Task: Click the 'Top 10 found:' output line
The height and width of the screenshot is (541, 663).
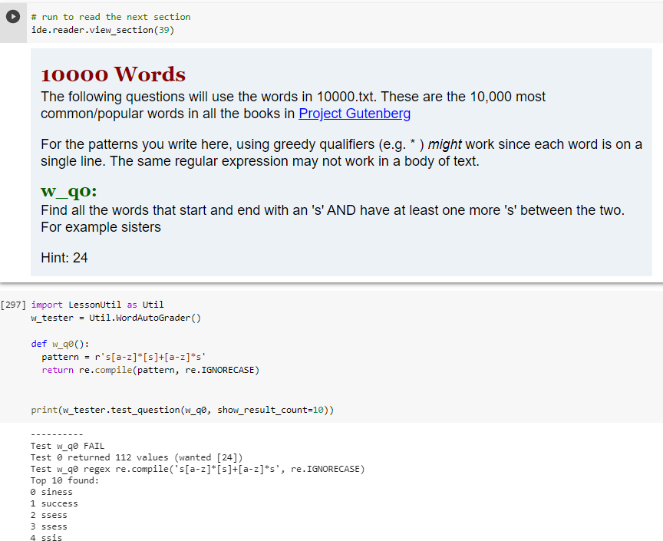Action: (64, 480)
